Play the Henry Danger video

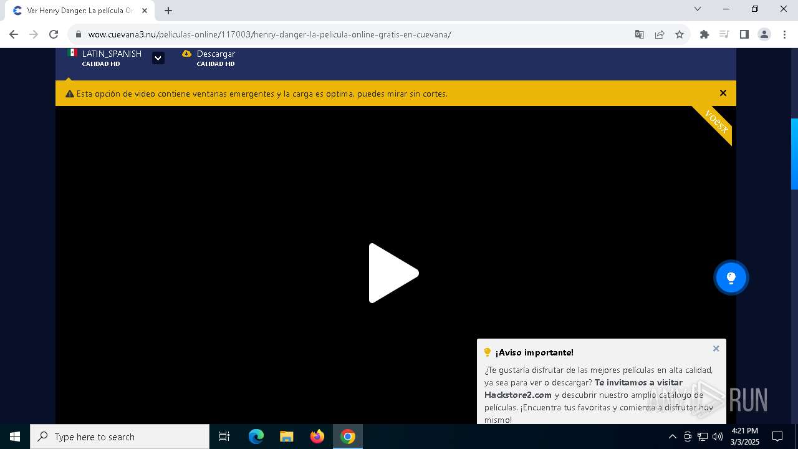click(x=393, y=273)
